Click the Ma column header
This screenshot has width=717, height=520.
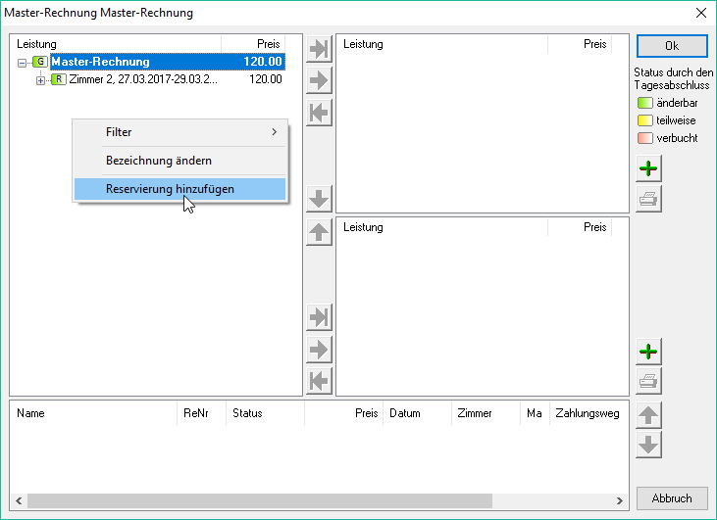pos(535,413)
